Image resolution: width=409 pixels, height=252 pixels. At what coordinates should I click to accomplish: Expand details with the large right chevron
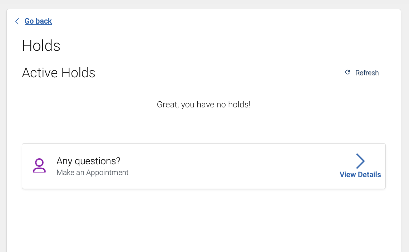click(360, 161)
